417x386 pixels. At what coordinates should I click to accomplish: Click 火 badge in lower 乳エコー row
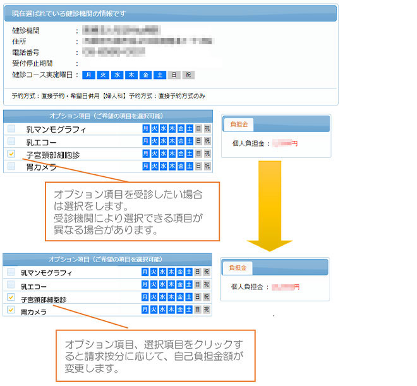point(154,284)
